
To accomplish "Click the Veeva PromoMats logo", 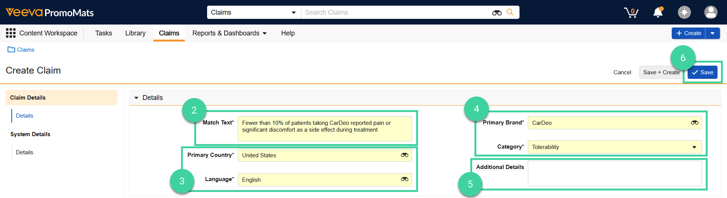I will (x=50, y=12).
